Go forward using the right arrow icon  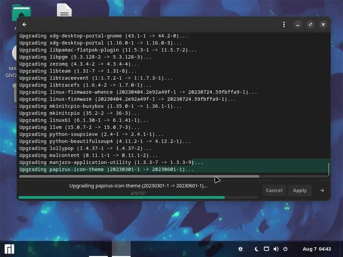click(322, 190)
